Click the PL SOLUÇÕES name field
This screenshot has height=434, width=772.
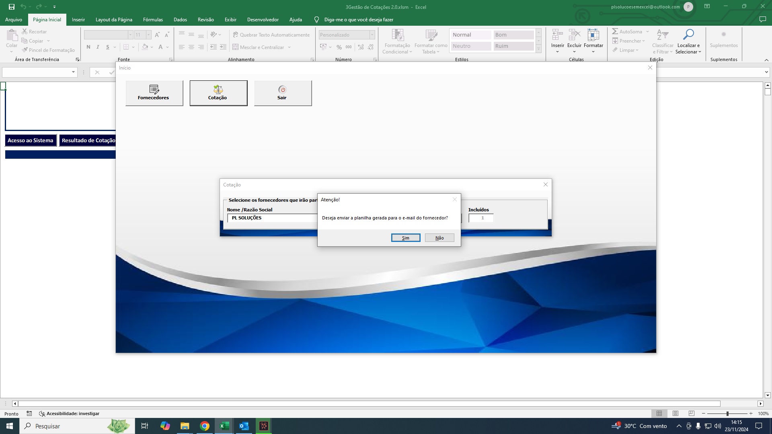pos(272,218)
